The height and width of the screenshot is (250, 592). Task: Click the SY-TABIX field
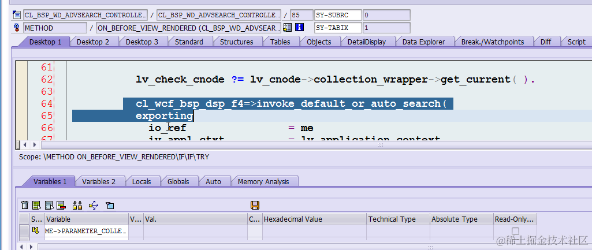[x=338, y=28]
